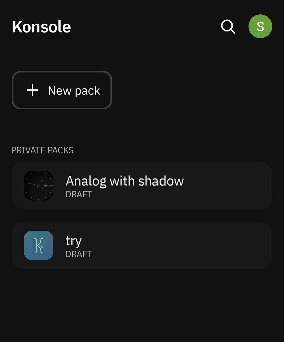Click the PRIVATE PACKS section header

42,150
